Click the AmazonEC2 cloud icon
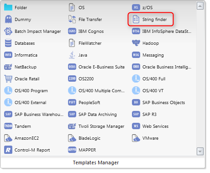The image size is (210, 173). tap(8, 138)
